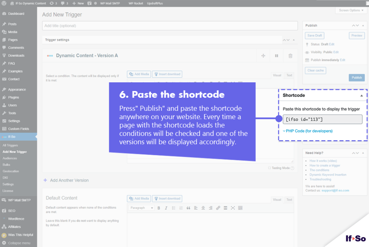
Task: Open the WP Rocket admin bar menu
Action: [x=136, y=3]
